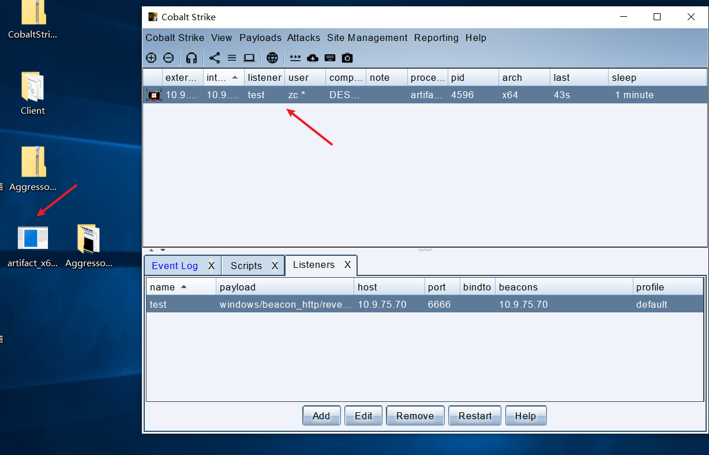Sort listeners by profile column header
This screenshot has height=455, width=709.
(x=668, y=287)
